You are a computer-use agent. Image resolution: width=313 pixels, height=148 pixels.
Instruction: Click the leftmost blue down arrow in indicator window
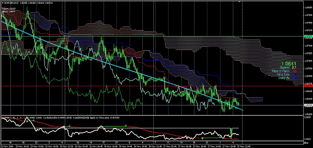tap(34, 121)
